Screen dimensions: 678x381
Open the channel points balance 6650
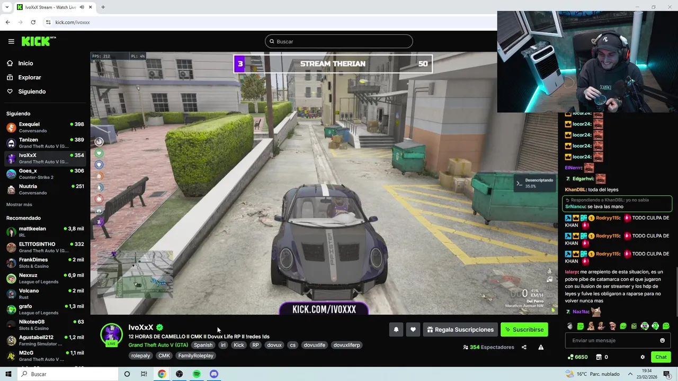click(x=577, y=357)
